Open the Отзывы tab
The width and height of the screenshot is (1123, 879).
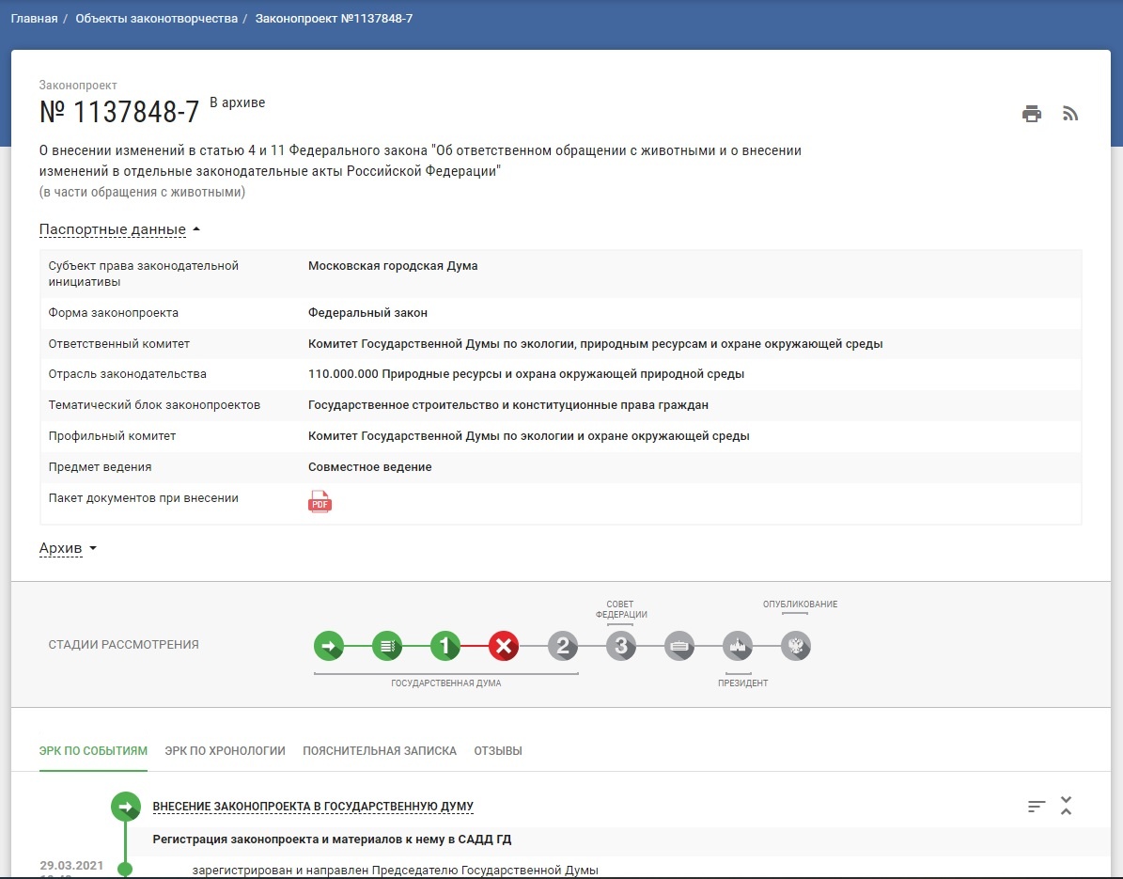pos(498,751)
